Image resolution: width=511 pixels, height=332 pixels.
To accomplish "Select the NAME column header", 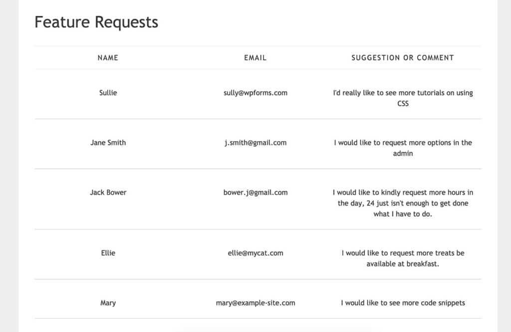I will click(108, 58).
